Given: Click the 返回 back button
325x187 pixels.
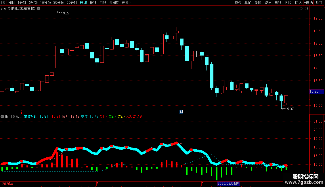Looking at the screenshot, I should (x=319, y=3).
